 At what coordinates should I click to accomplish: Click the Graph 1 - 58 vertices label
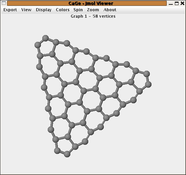coord(93,16)
